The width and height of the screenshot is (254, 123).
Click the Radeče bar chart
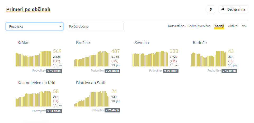click(x=209, y=58)
